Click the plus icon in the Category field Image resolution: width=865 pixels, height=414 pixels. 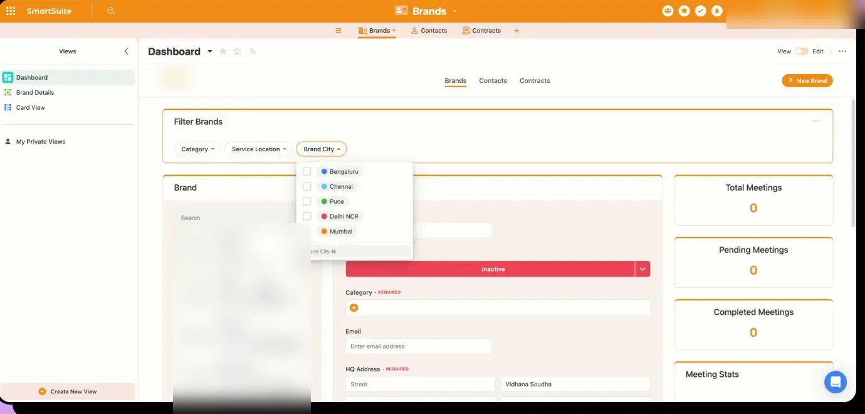coord(354,307)
